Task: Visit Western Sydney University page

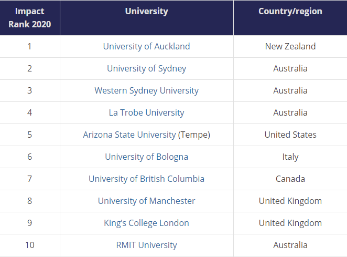Action: [146, 90]
